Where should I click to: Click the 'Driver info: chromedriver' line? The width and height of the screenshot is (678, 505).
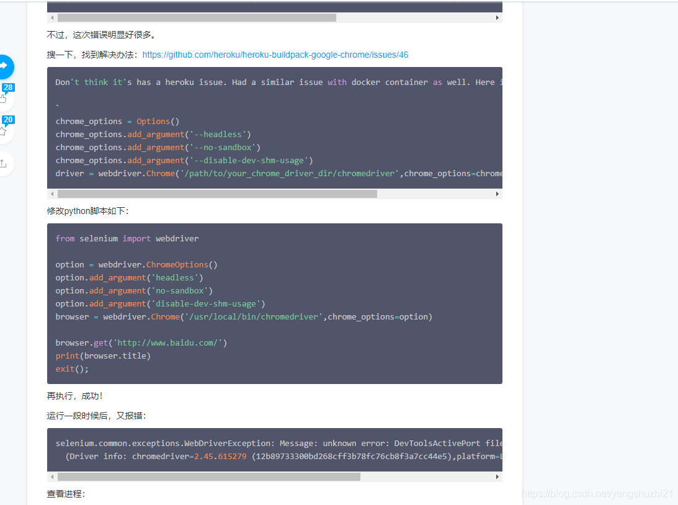click(283, 456)
